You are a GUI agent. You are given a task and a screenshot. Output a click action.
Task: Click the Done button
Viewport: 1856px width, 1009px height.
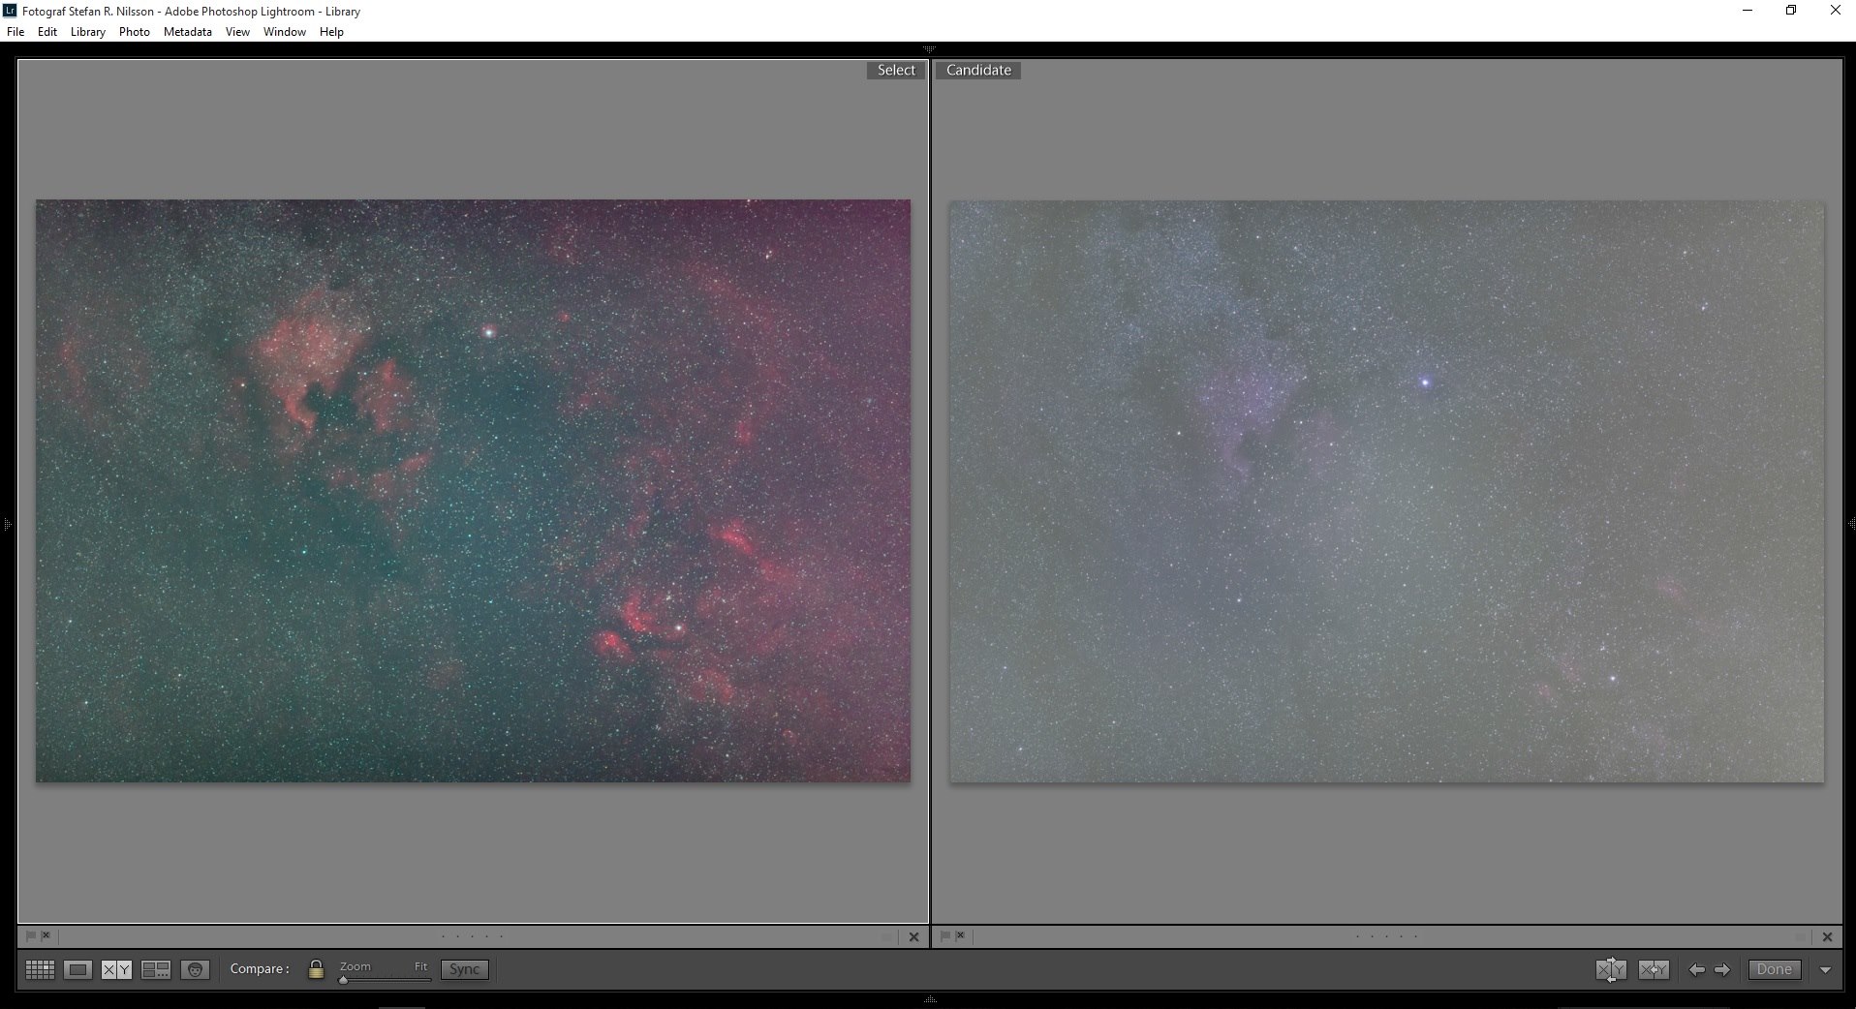coord(1774,969)
